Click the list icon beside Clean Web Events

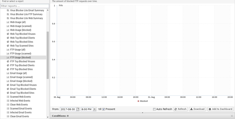pyautogui.click(x=8, y=105)
